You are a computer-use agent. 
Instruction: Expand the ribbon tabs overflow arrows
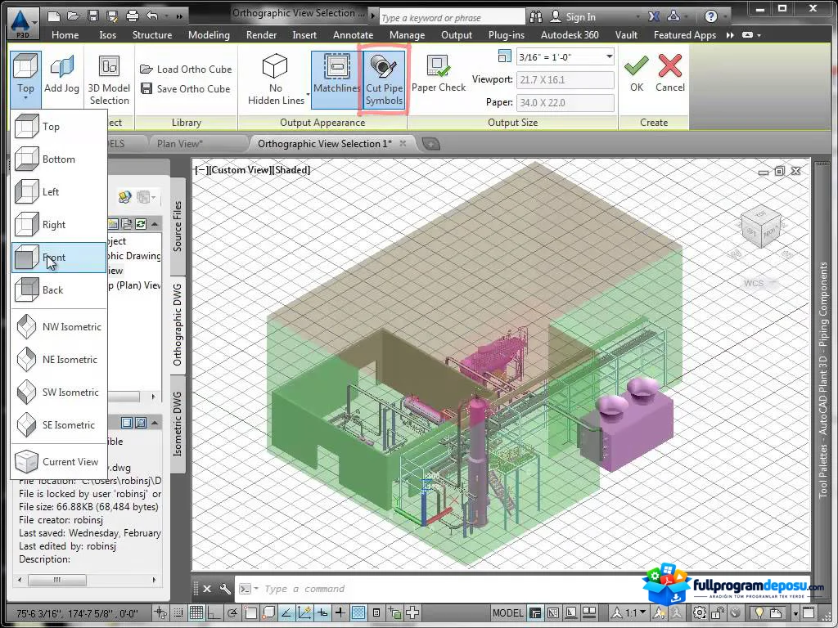coord(730,34)
